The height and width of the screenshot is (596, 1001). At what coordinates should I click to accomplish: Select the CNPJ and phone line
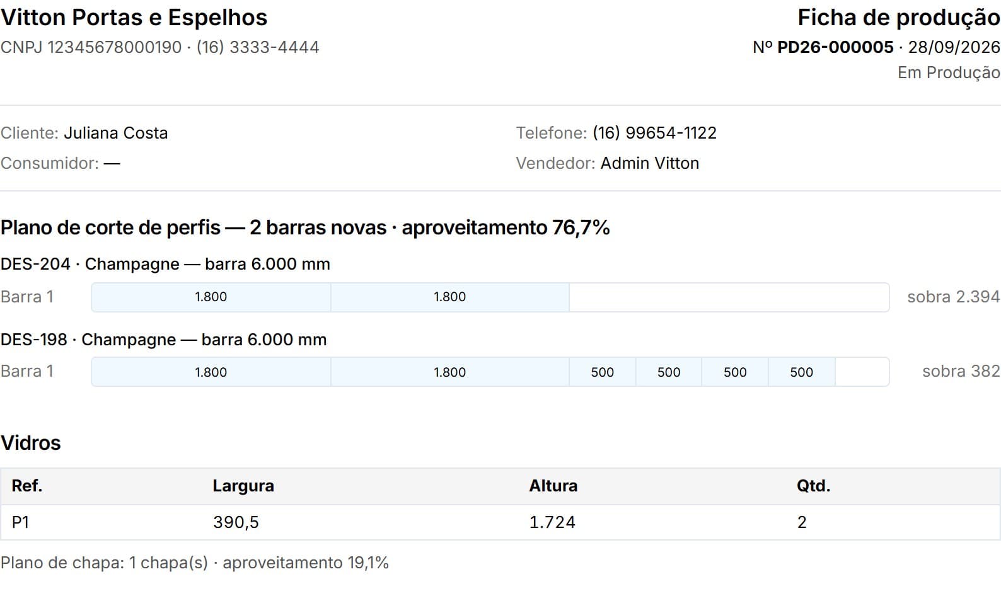click(x=159, y=47)
